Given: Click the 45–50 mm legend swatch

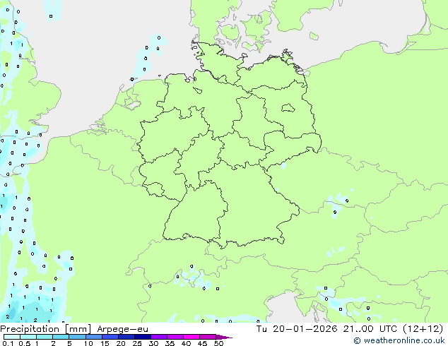Looking at the screenshot, I should point(208,337).
